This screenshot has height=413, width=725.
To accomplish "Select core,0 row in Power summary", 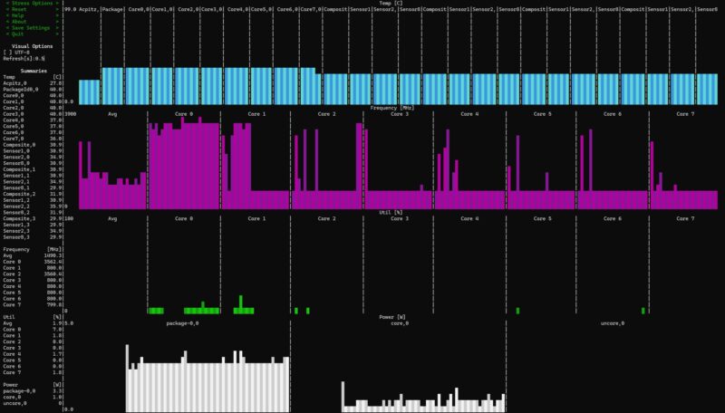I will [33, 397].
